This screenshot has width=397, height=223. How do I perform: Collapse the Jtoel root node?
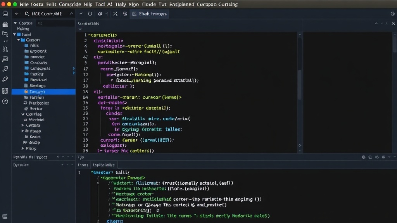coord(14,34)
